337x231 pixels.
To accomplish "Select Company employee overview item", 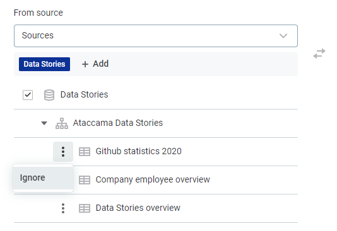I will [153, 179].
